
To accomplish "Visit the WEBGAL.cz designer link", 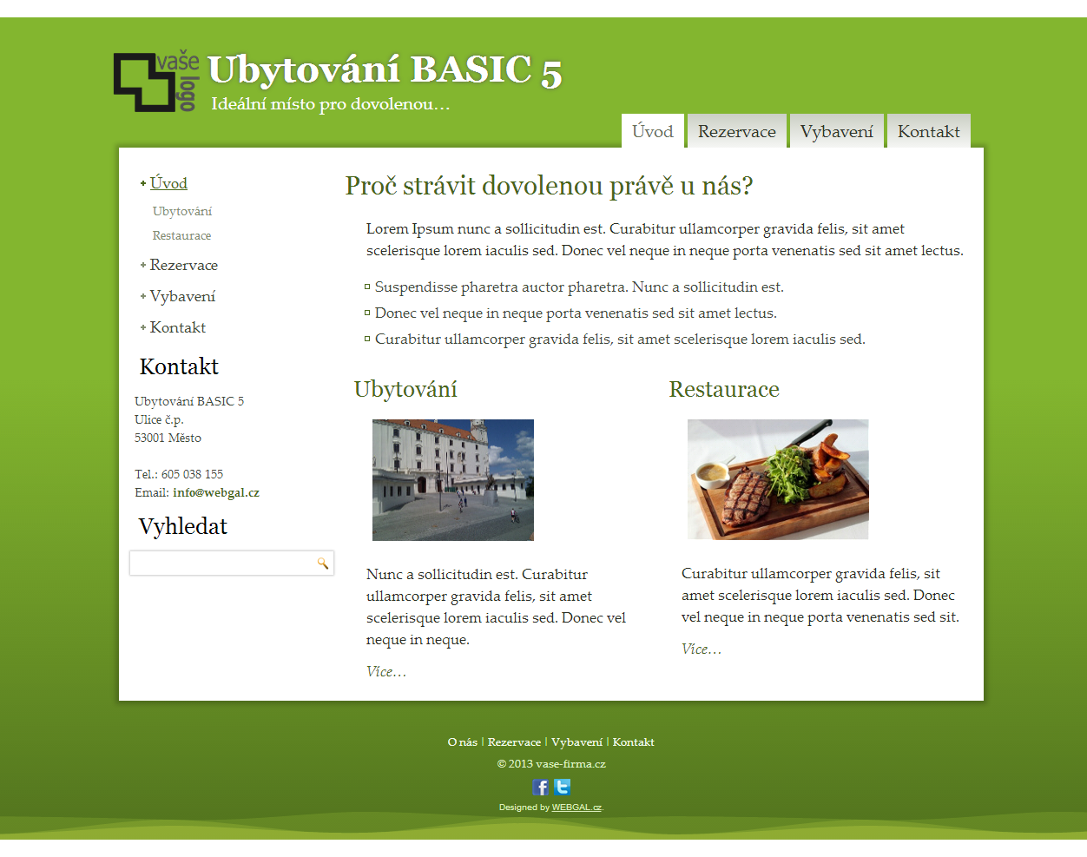I will pos(576,808).
